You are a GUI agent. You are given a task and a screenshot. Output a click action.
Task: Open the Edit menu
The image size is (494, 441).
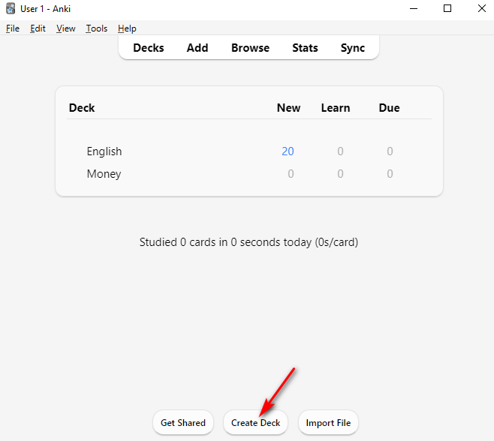pyautogui.click(x=38, y=28)
